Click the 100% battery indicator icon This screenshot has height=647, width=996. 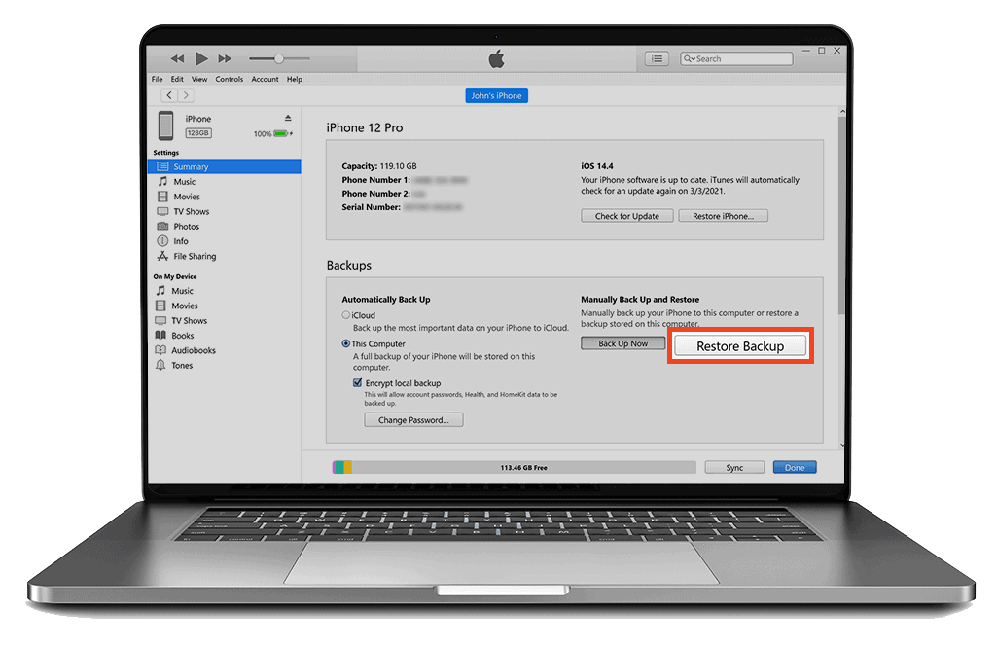tap(282, 134)
